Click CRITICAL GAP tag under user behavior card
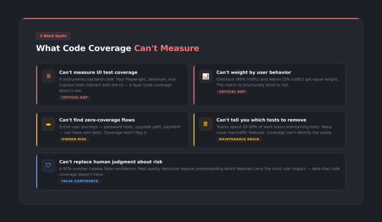Image resolution: width=382 pixels, height=222 pixels. [x=232, y=91]
